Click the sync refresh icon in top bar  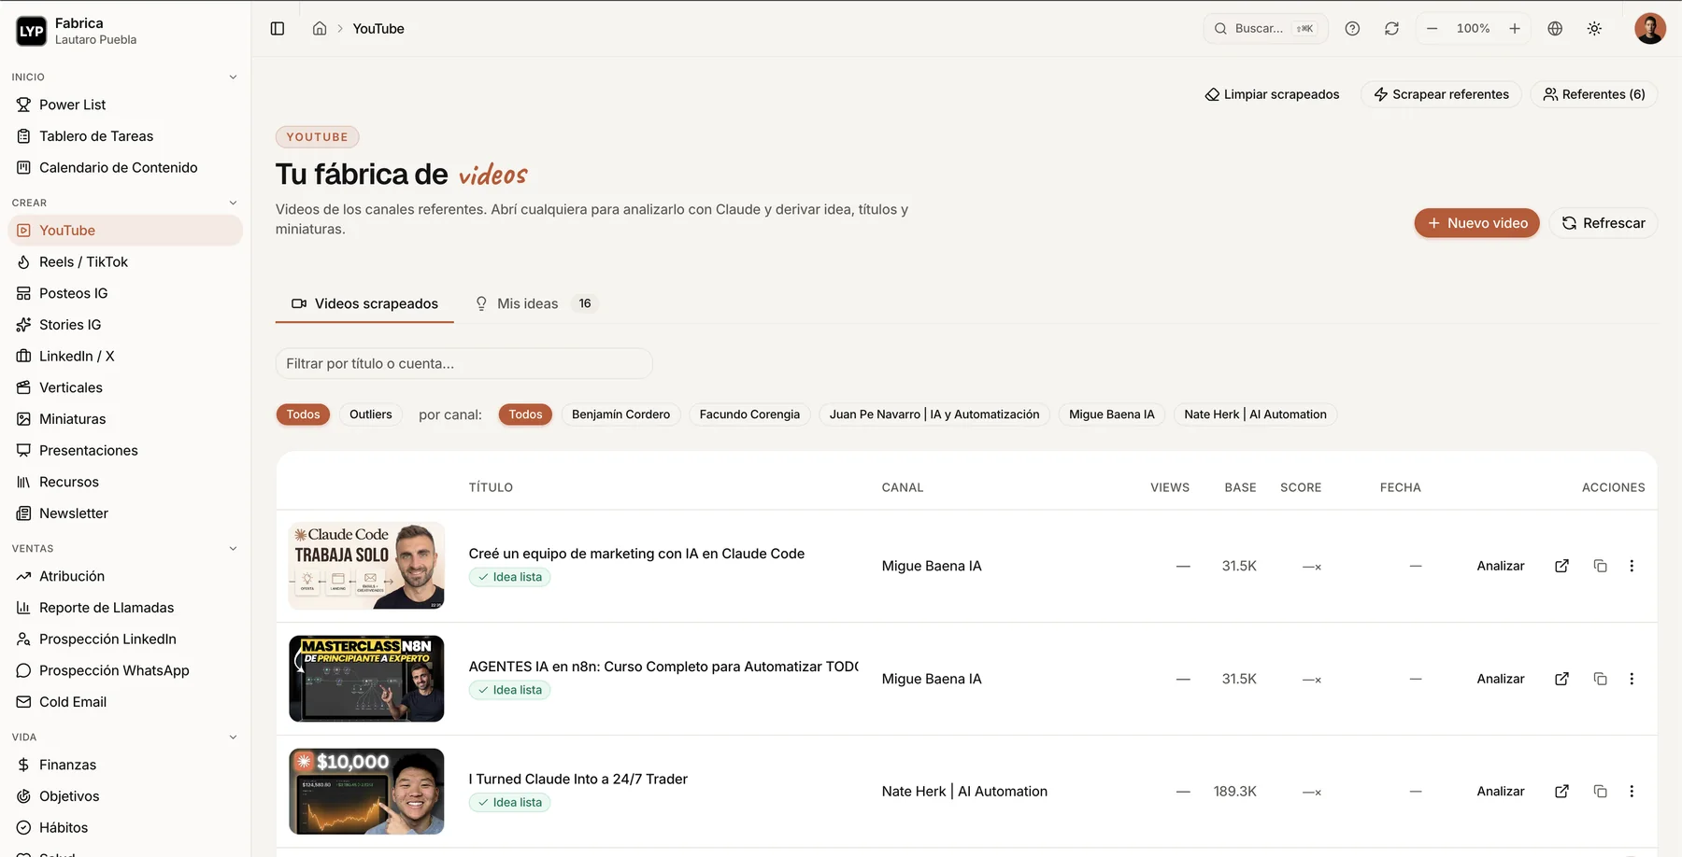(x=1391, y=29)
